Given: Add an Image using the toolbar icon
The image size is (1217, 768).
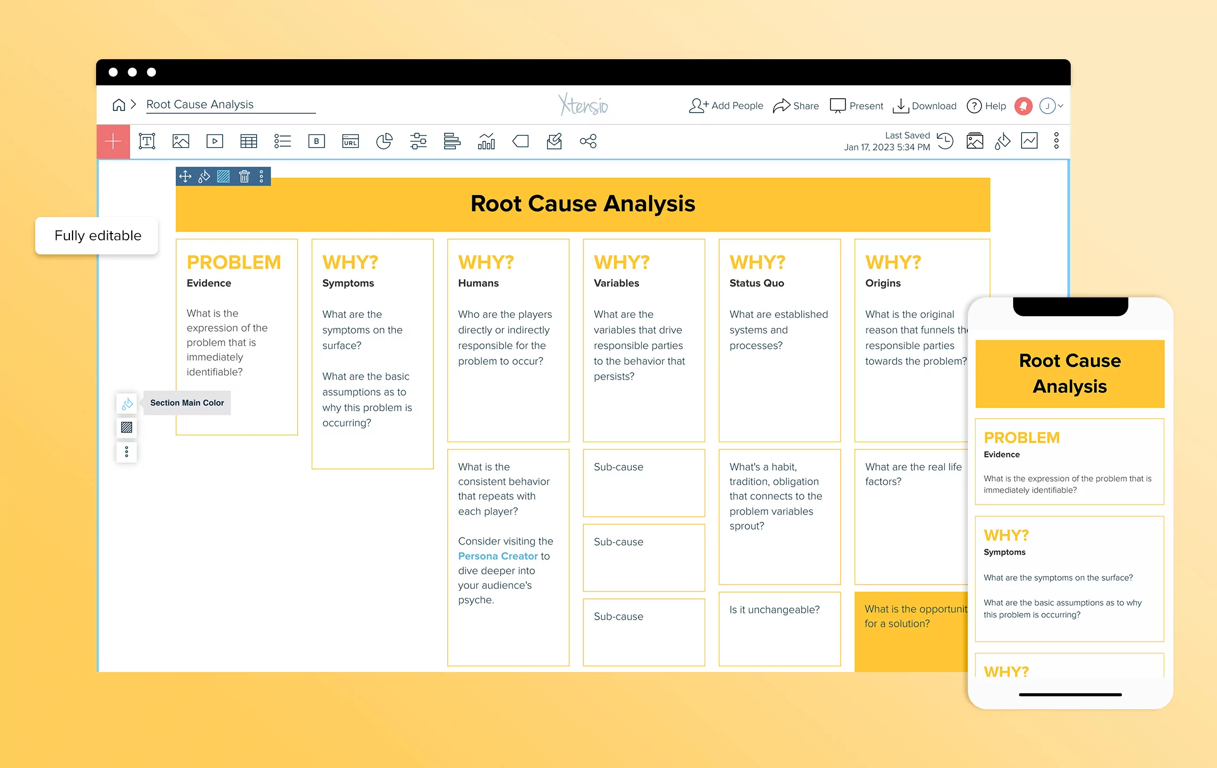Looking at the screenshot, I should point(181,141).
